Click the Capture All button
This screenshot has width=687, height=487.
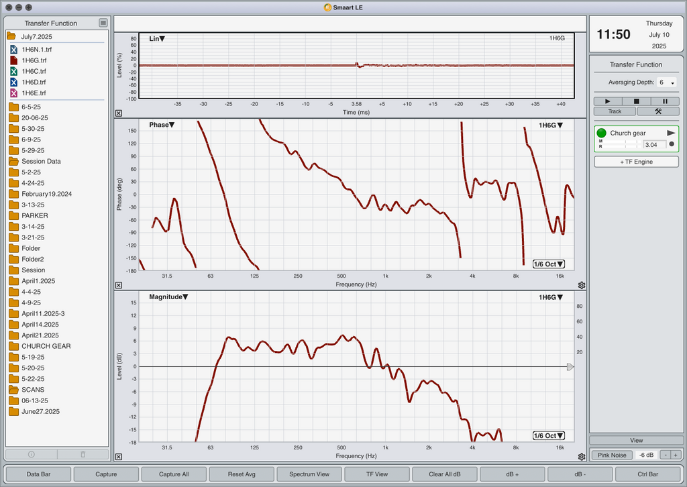[174, 474]
